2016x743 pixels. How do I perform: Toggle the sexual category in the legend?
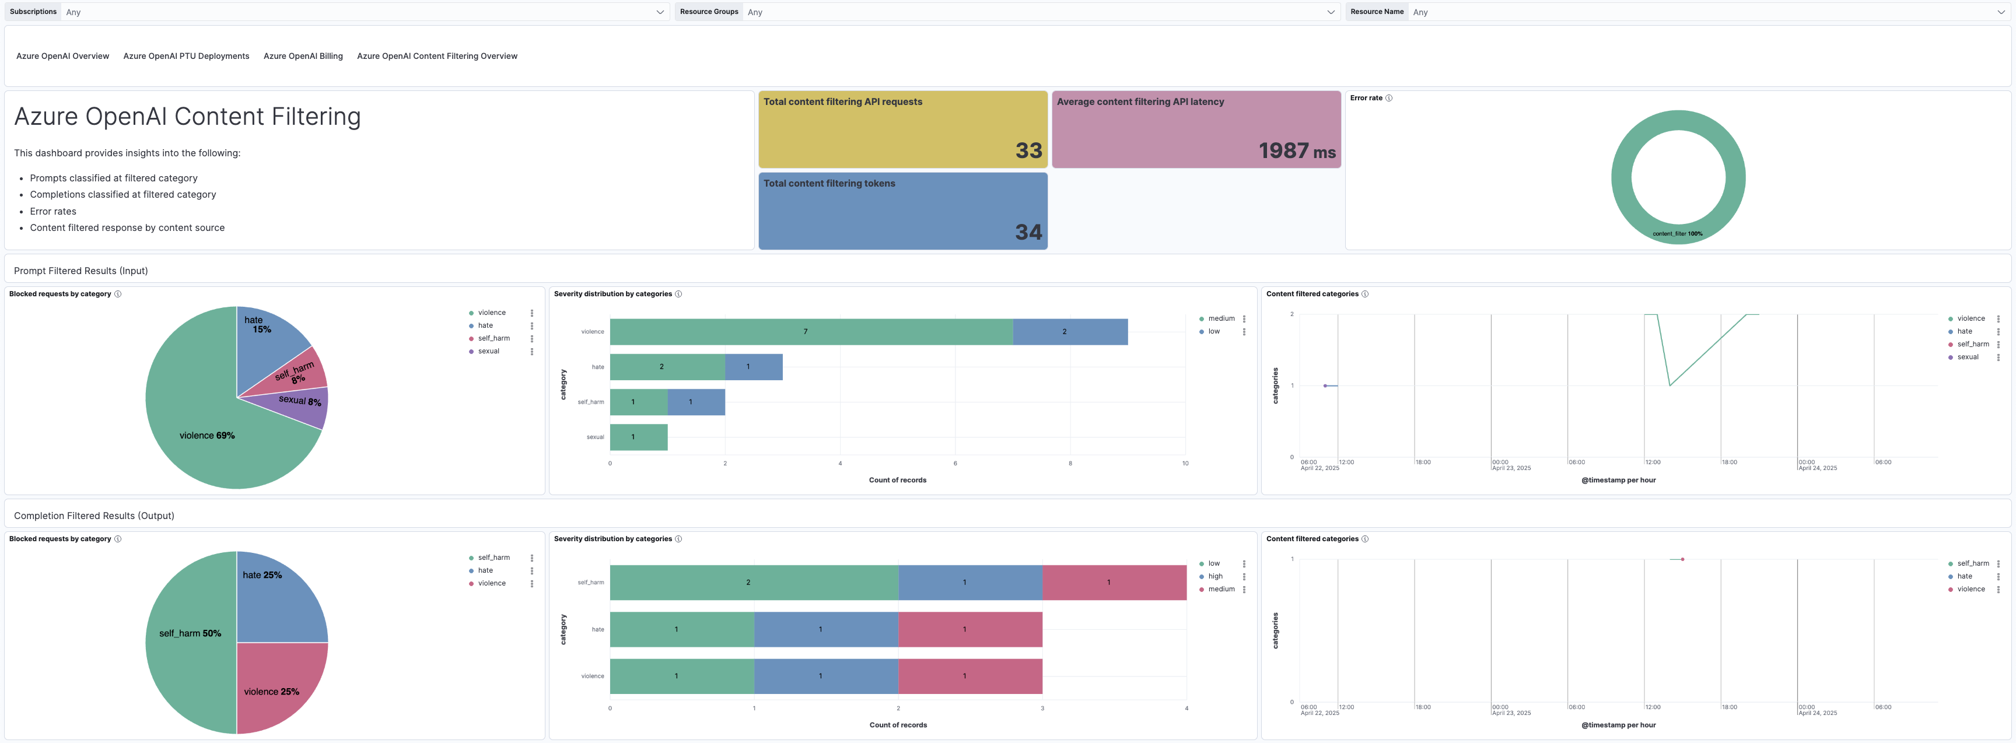[488, 351]
